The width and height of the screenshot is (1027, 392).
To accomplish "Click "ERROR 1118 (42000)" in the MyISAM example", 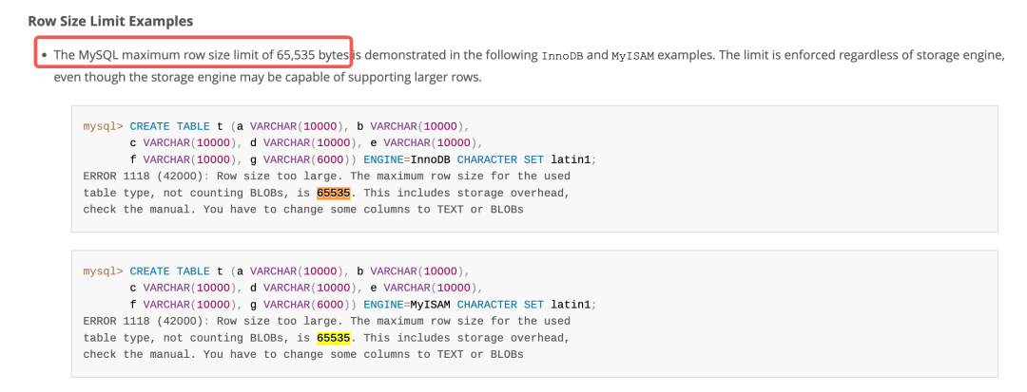I will tap(145, 321).
